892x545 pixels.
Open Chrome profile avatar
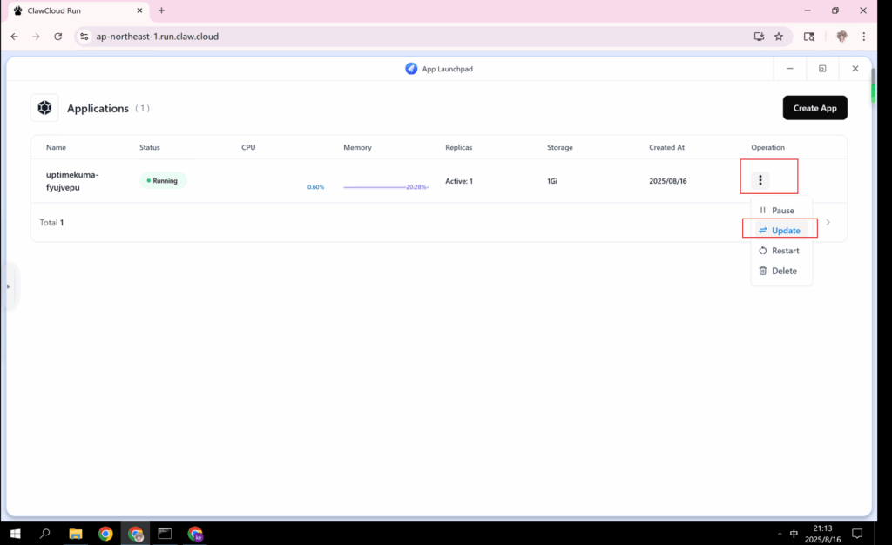pyautogui.click(x=841, y=37)
